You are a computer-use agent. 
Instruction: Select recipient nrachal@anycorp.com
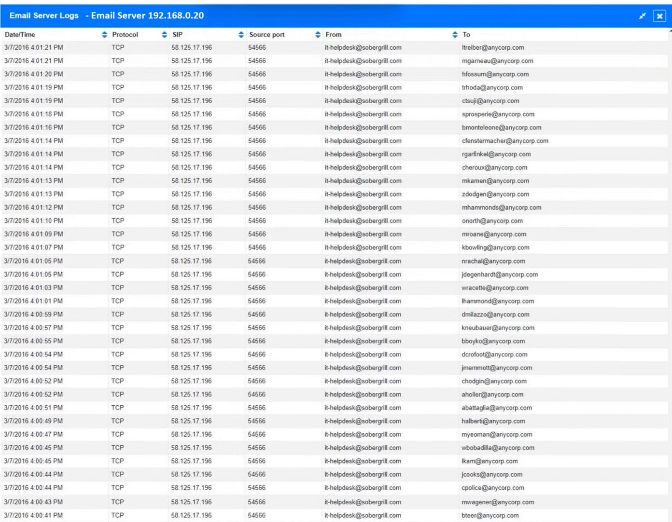point(493,261)
